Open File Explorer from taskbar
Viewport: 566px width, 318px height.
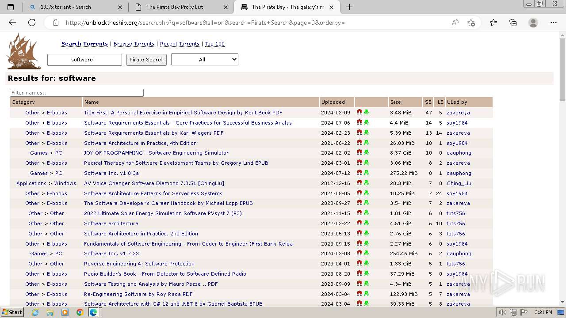[x=50, y=312]
